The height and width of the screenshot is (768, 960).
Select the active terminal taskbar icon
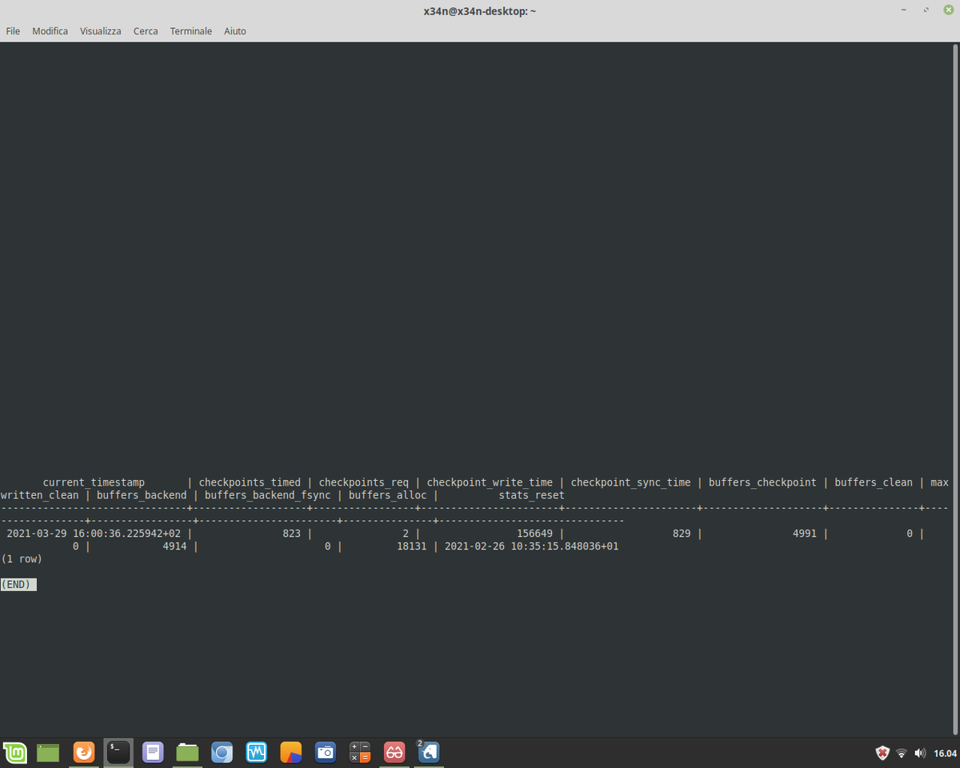118,753
